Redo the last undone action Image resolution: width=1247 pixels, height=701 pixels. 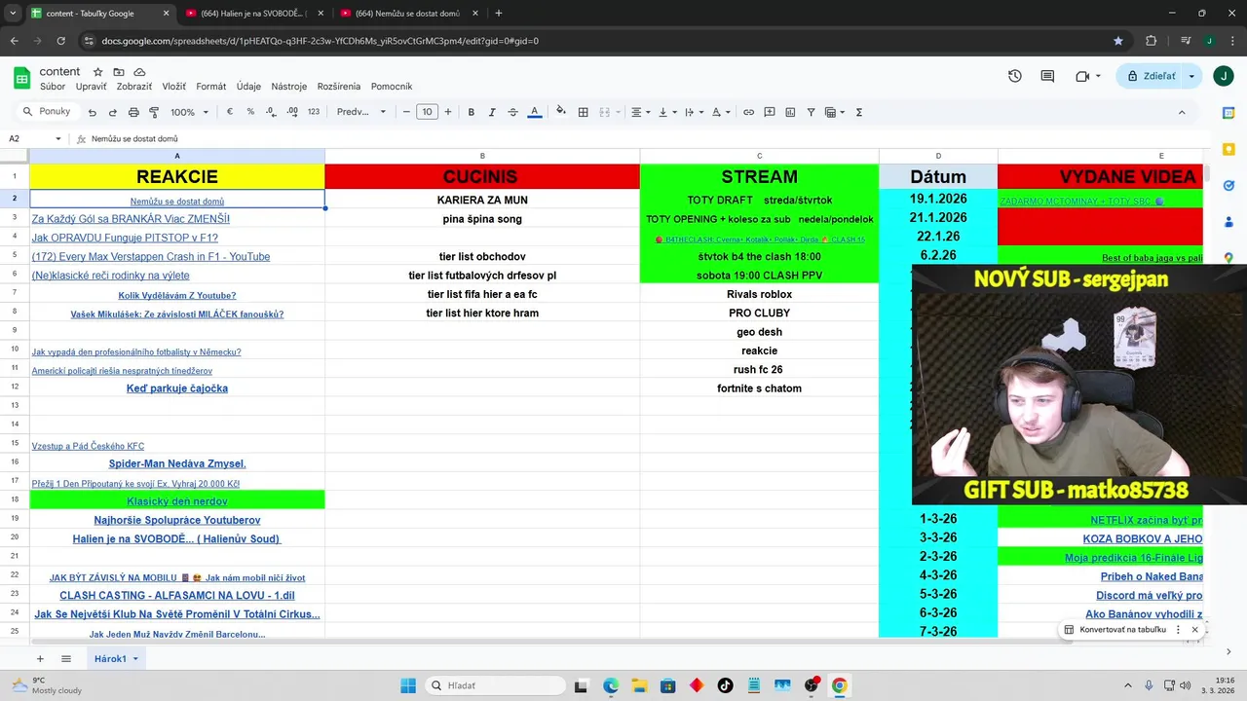[113, 112]
